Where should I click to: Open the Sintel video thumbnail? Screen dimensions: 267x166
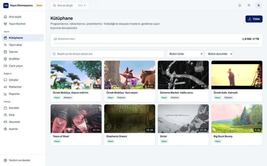click(x=183, y=119)
